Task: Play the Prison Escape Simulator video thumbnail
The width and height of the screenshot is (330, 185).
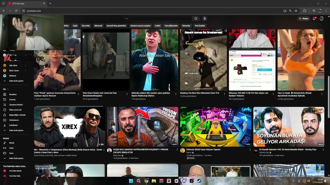Action: point(143,127)
